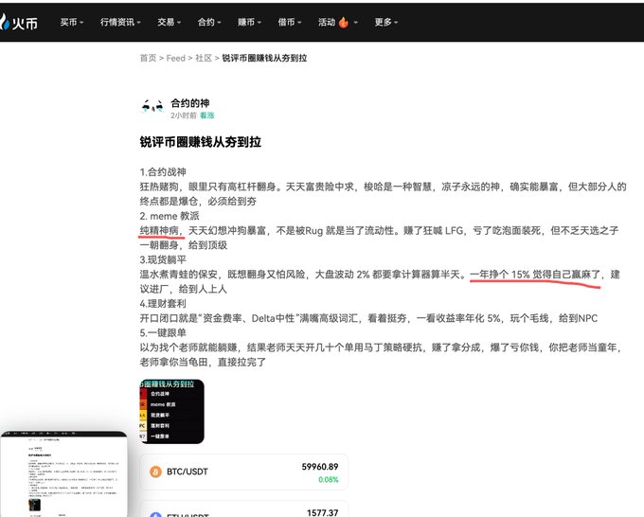Click the breadcrumb current page title
The width and height of the screenshot is (644, 517).
tap(264, 58)
